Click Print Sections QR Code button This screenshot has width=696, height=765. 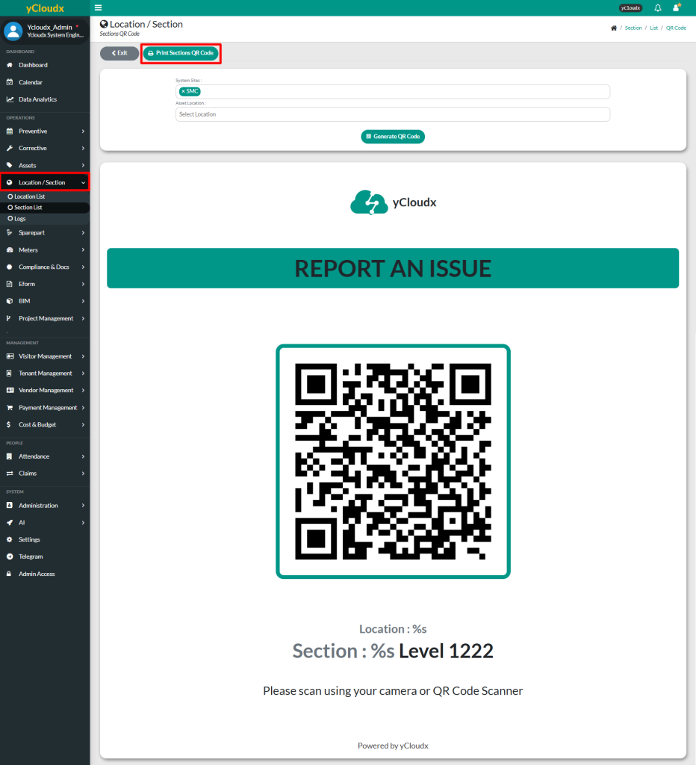(x=181, y=53)
